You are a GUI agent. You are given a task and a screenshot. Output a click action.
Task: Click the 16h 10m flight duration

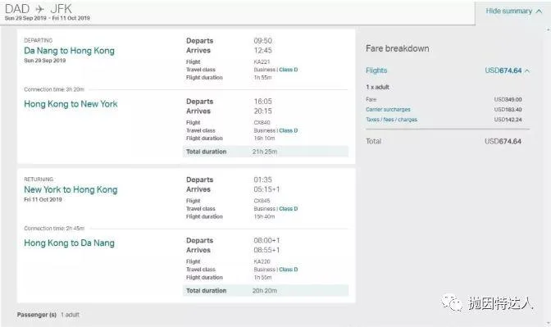click(264, 139)
